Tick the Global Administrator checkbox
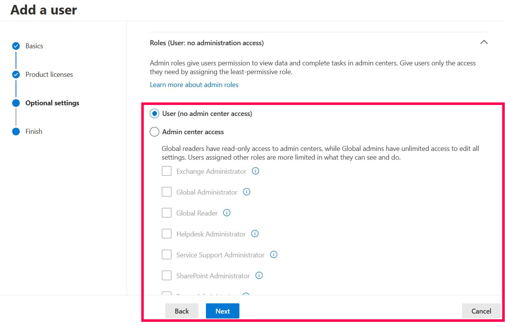The image size is (505, 325). [x=166, y=192]
